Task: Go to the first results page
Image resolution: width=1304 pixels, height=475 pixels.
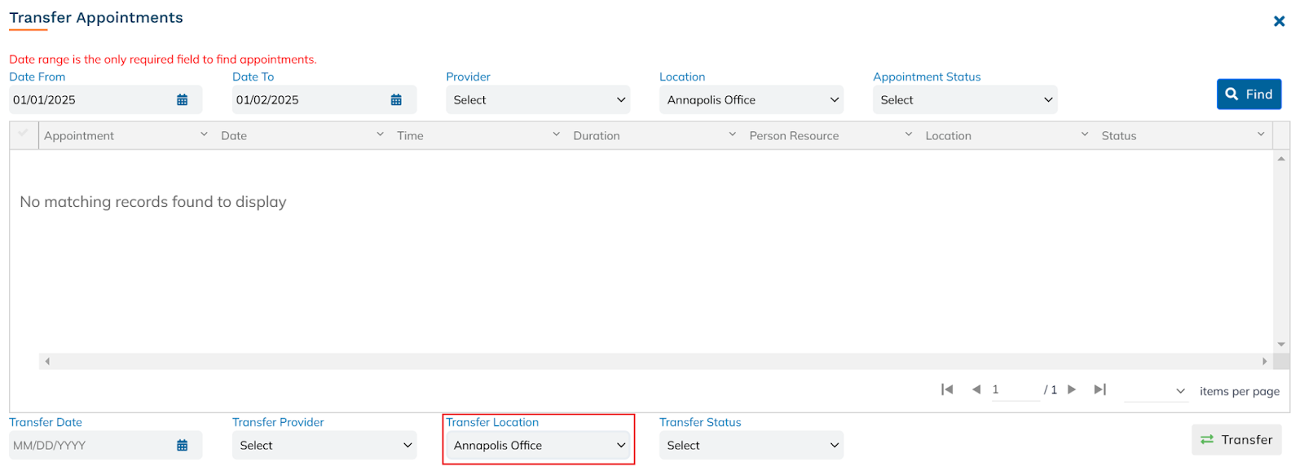Action: pos(947,389)
